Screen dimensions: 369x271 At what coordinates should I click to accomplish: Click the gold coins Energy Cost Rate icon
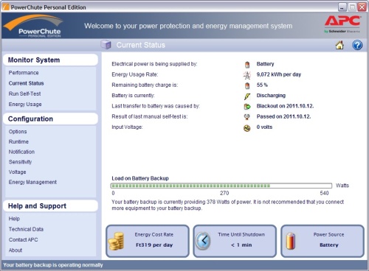pos(116,242)
